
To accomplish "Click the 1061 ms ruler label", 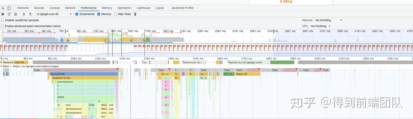I will point(75,58).
